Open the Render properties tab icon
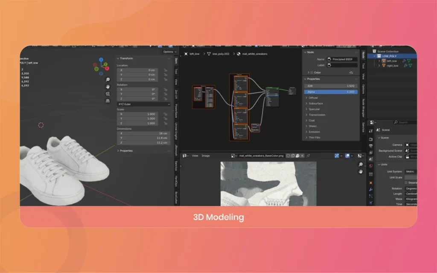437x273 pixels. click(371, 139)
